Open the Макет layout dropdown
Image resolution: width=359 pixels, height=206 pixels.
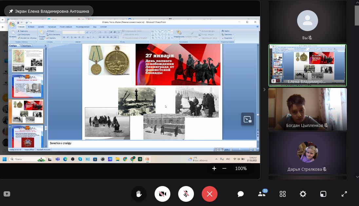pyautogui.click(x=51, y=31)
